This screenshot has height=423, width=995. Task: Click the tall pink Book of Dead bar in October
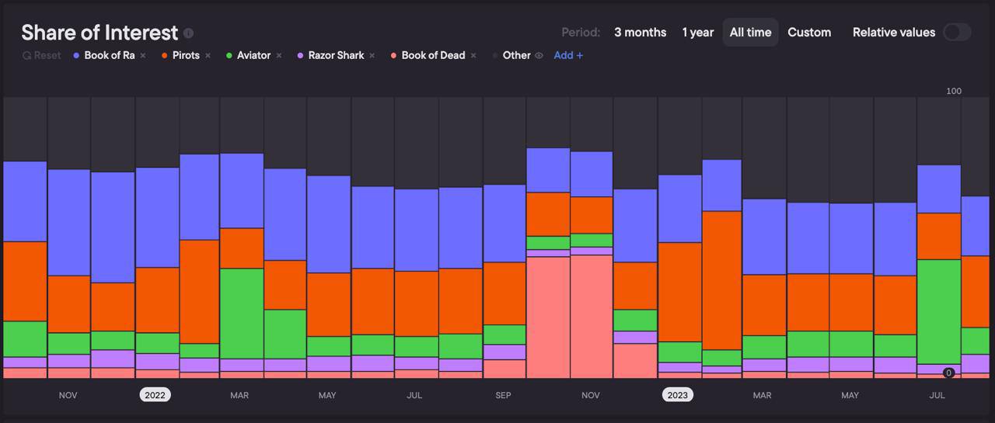(x=548, y=317)
